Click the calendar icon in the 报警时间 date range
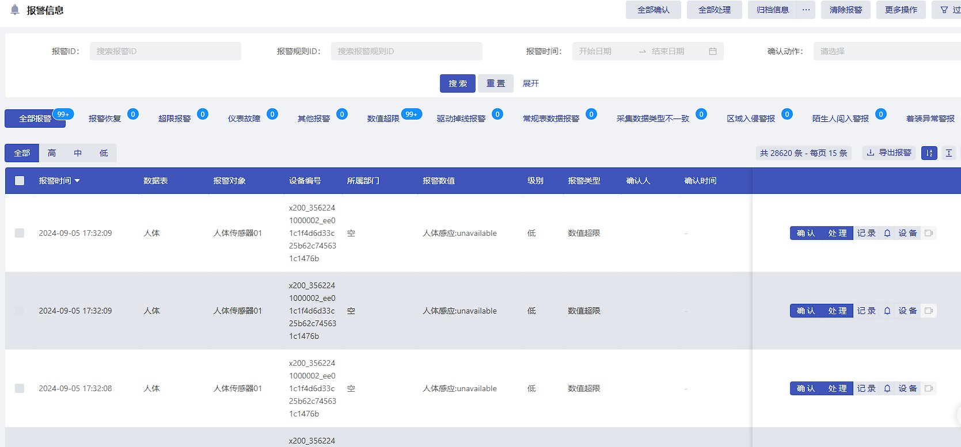 (713, 51)
